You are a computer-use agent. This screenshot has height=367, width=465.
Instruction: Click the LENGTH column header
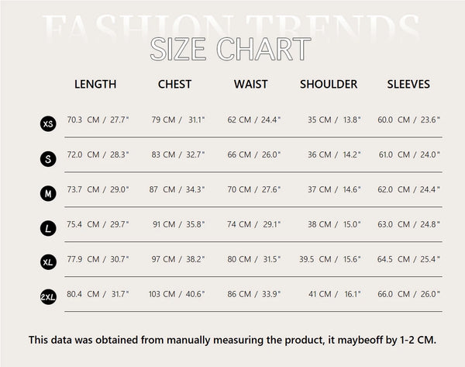tap(95, 84)
